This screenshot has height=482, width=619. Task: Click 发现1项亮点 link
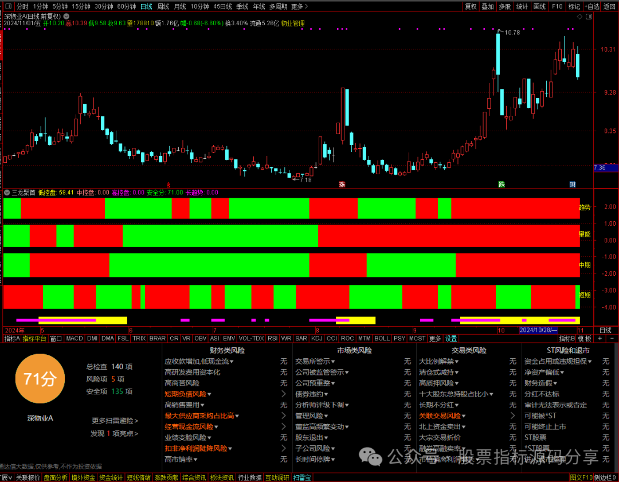click(x=114, y=433)
